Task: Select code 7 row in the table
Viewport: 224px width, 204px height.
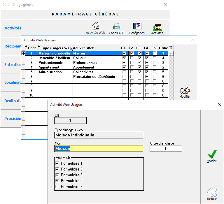Action: [97, 81]
